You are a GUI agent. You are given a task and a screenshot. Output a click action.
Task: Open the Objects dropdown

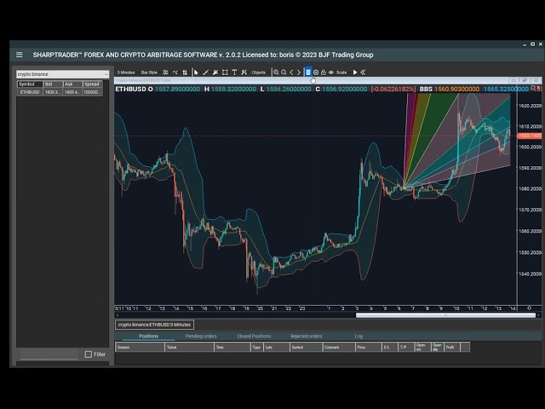point(259,72)
